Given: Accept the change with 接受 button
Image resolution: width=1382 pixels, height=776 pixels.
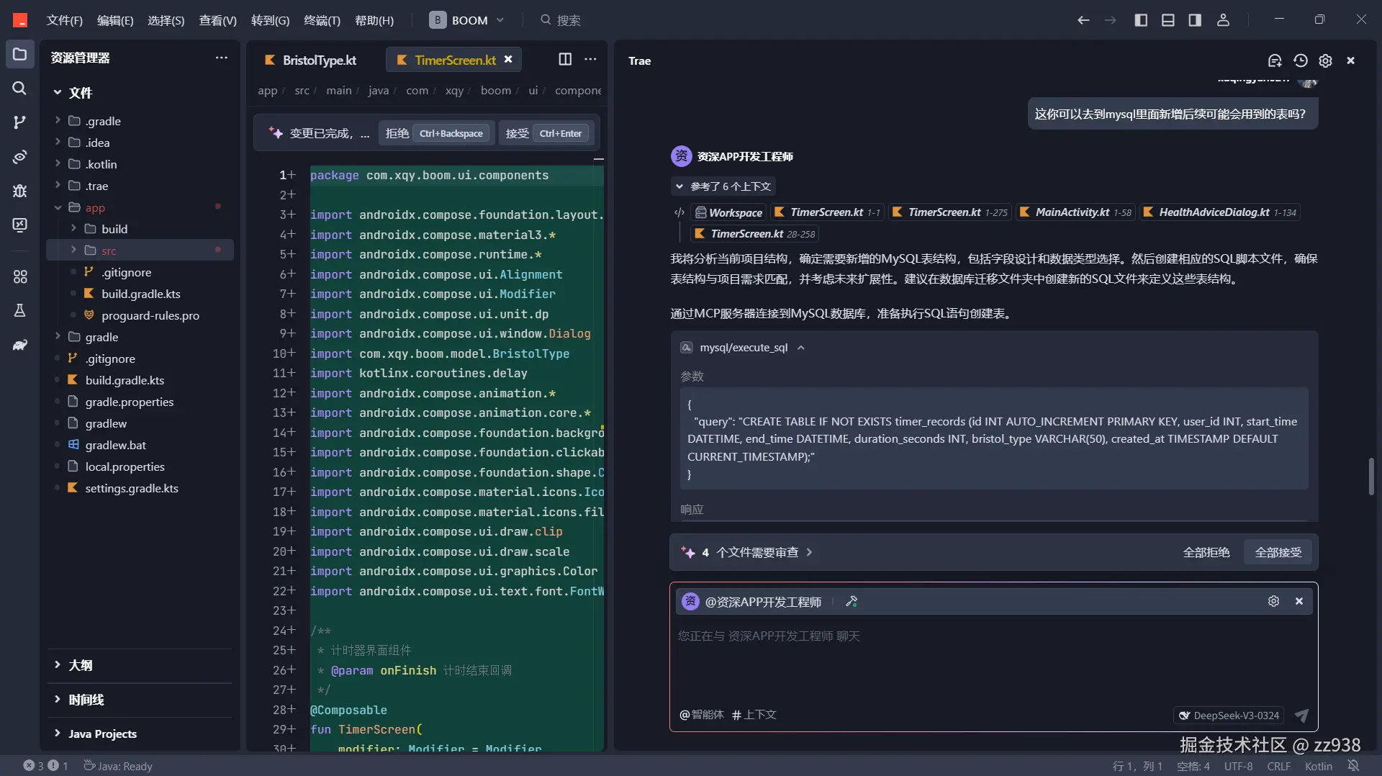Looking at the screenshot, I should [546, 133].
